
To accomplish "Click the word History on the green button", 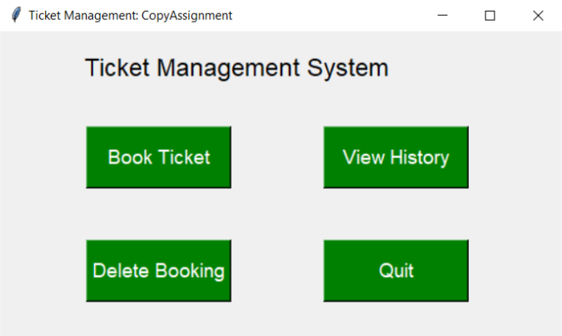I will (420, 158).
